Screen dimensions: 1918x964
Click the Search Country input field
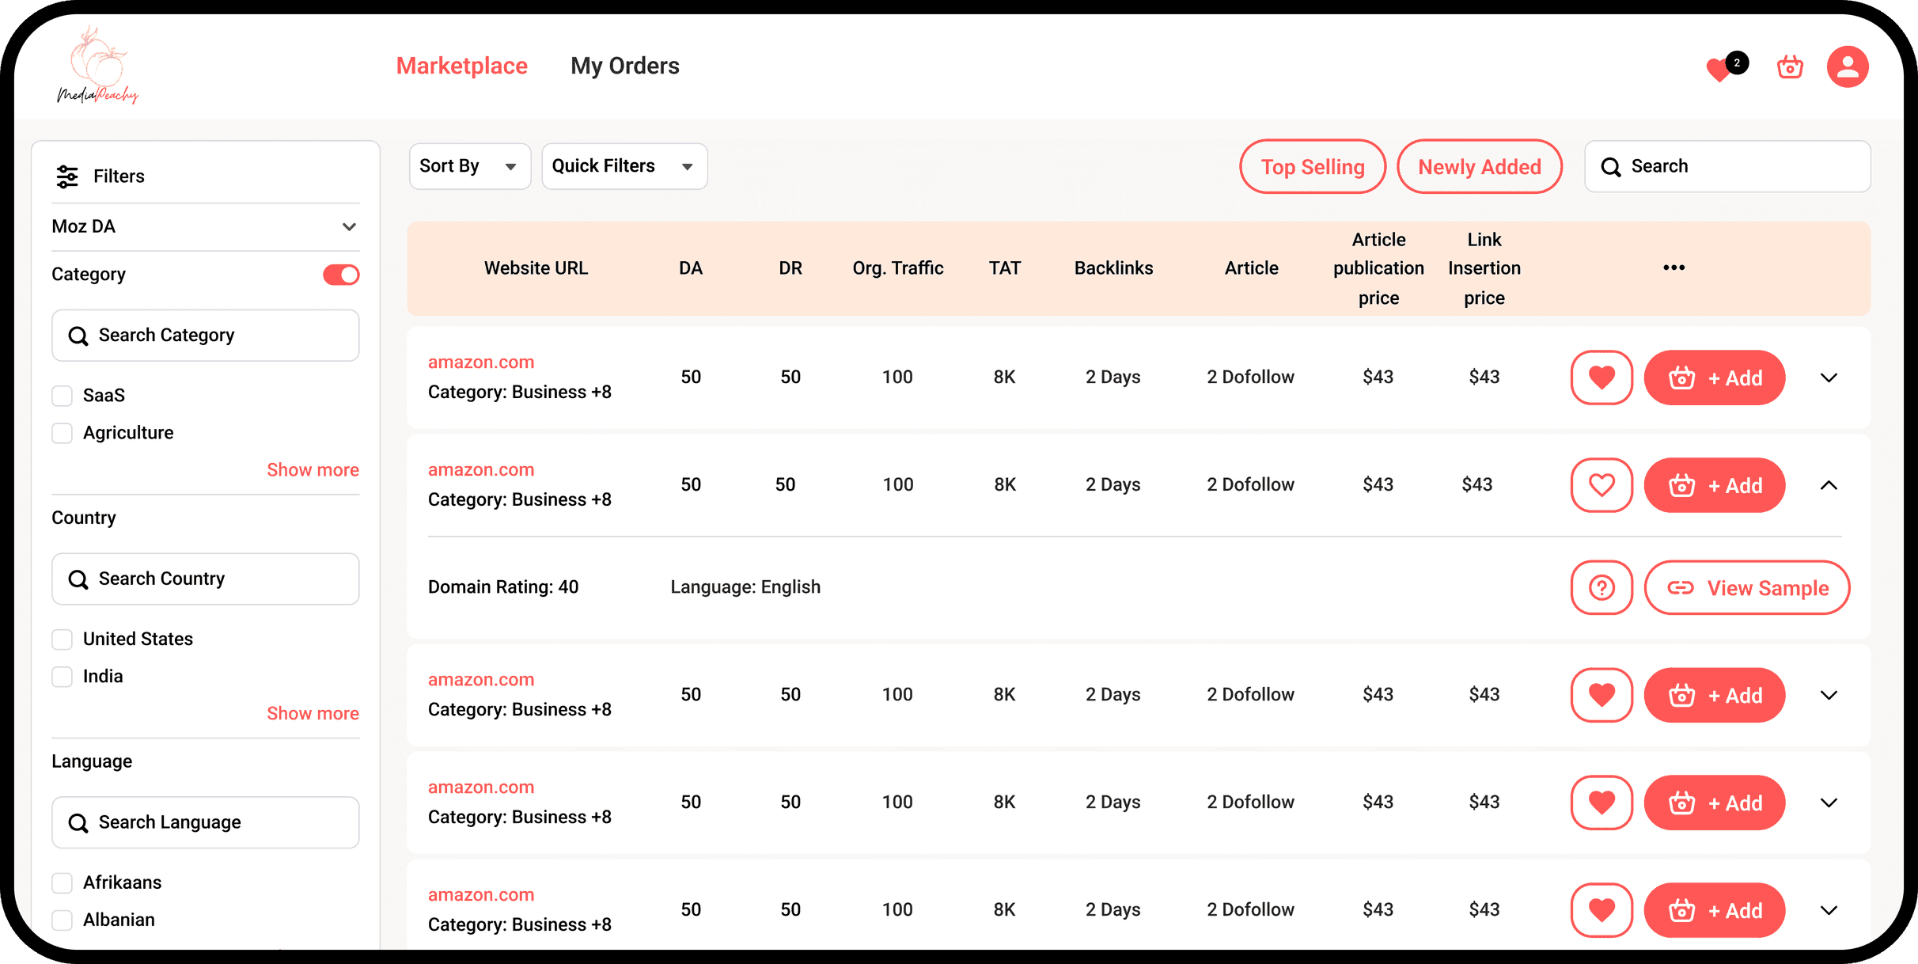click(x=205, y=579)
